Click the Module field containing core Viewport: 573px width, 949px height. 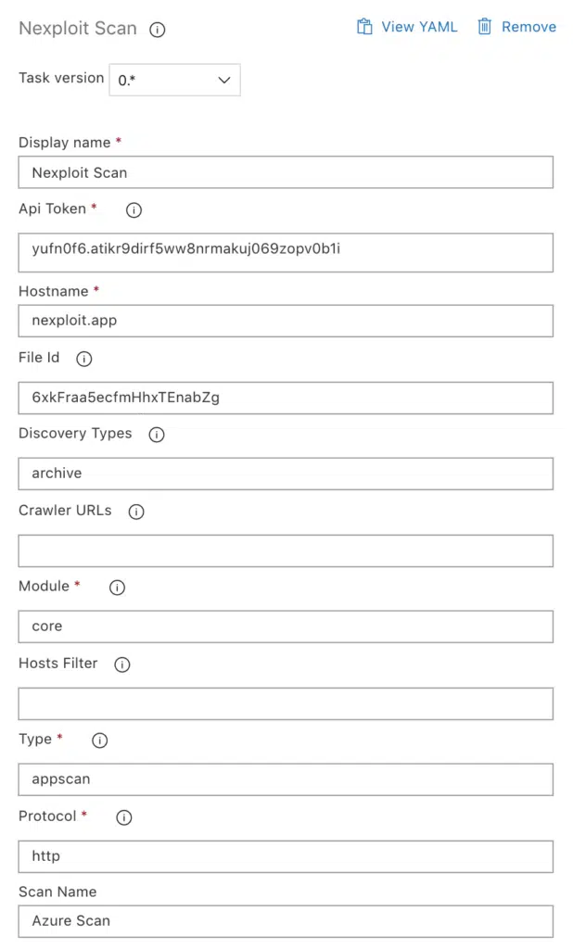click(286, 626)
